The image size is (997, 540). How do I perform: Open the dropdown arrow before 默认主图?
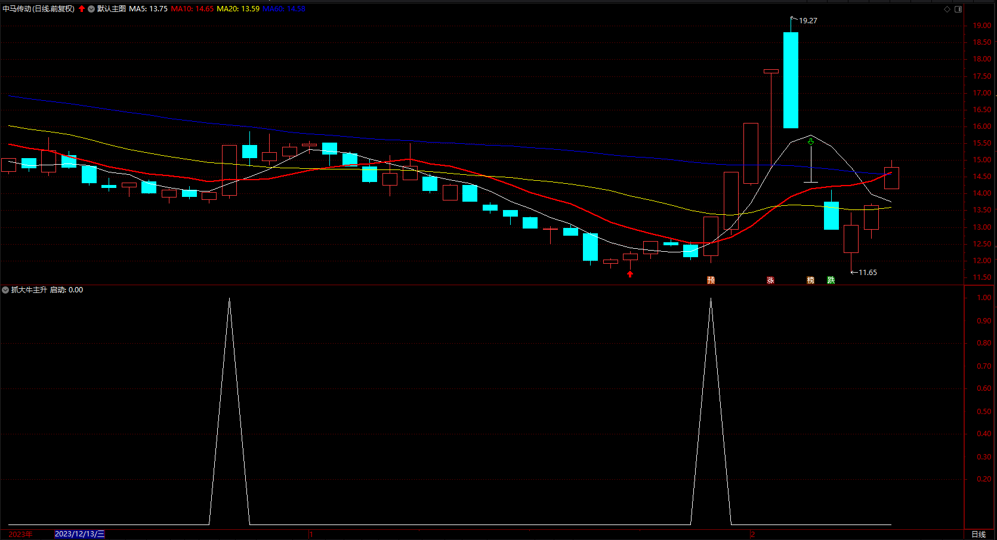91,9
